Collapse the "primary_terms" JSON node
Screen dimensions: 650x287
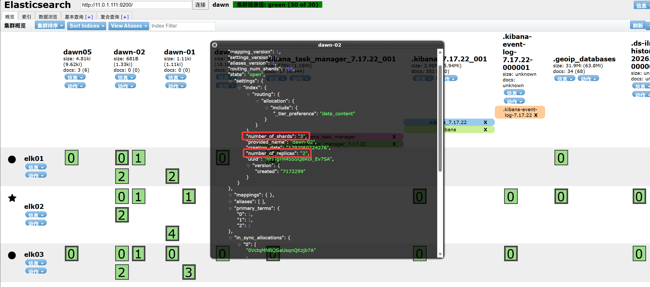(230, 209)
